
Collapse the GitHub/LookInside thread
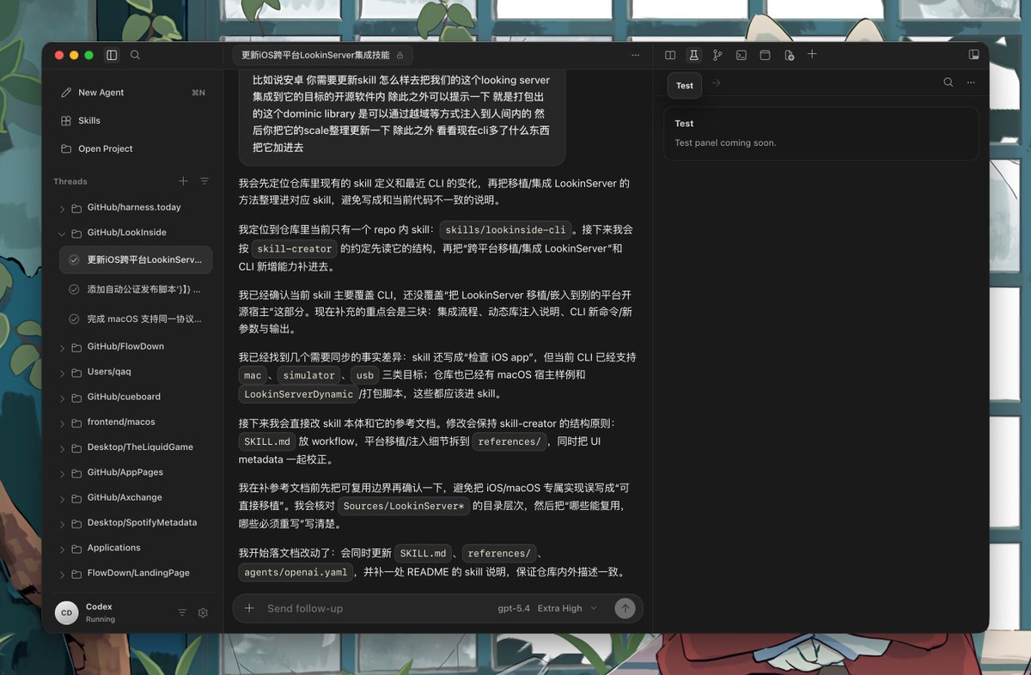tap(61, 232)
